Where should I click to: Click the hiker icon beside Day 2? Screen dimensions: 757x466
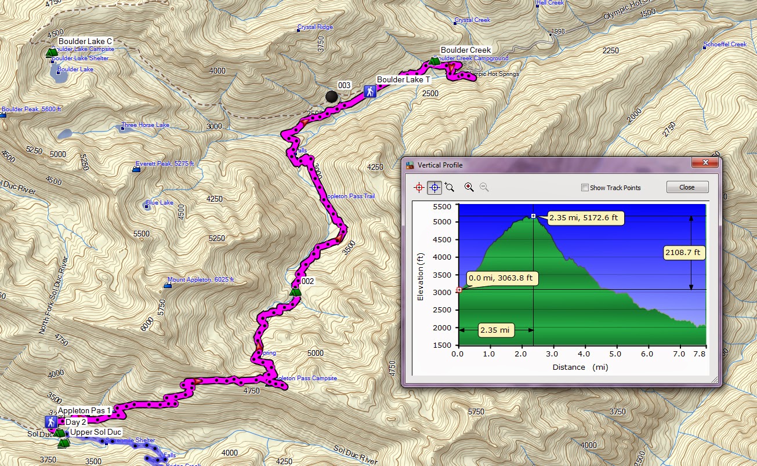tap(51, 422)
